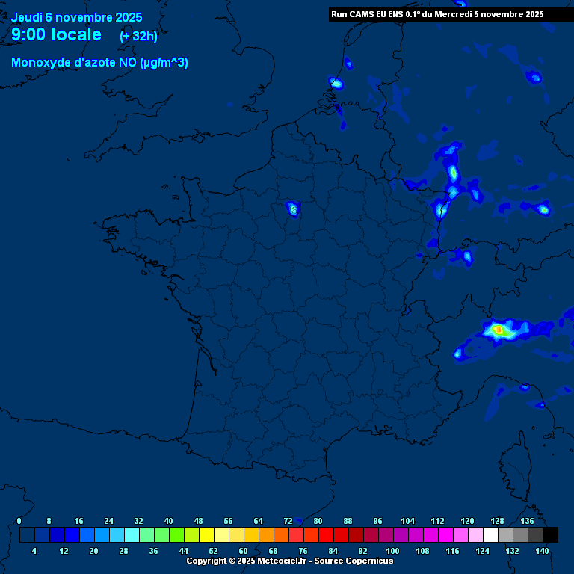Click the '9:00 locale' time label
Screen dimensions: 574x574
pos(57,35)
